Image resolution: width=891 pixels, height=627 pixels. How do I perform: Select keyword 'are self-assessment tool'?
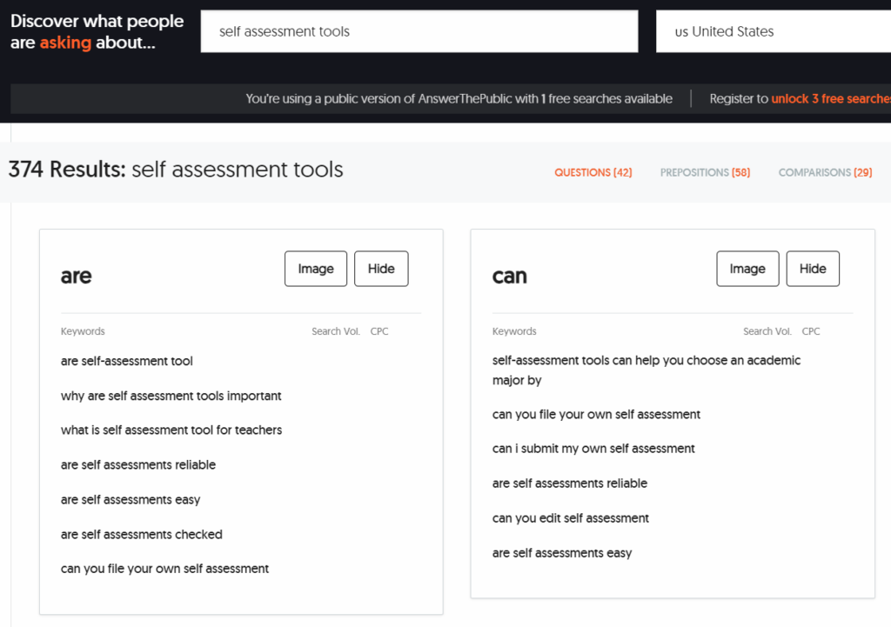[x=127, y=361]
